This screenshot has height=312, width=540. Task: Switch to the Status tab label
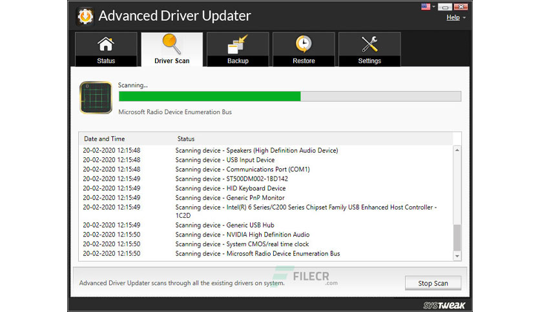(x=106, y=61)
